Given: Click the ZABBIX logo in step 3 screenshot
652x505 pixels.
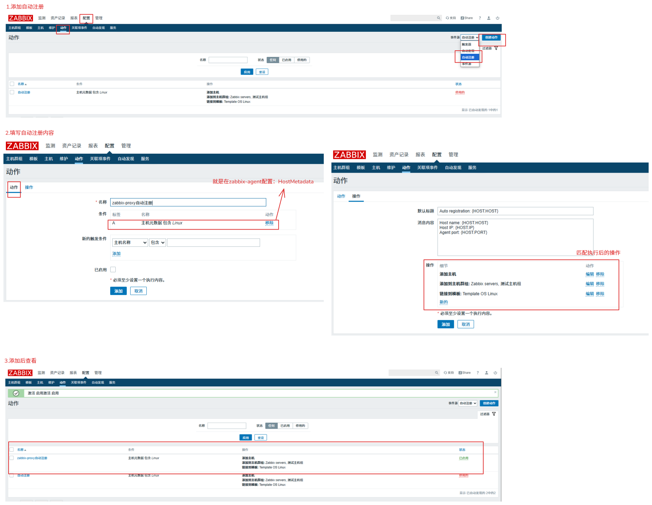Looking at the screenshot, I should [x=20, y=373].
